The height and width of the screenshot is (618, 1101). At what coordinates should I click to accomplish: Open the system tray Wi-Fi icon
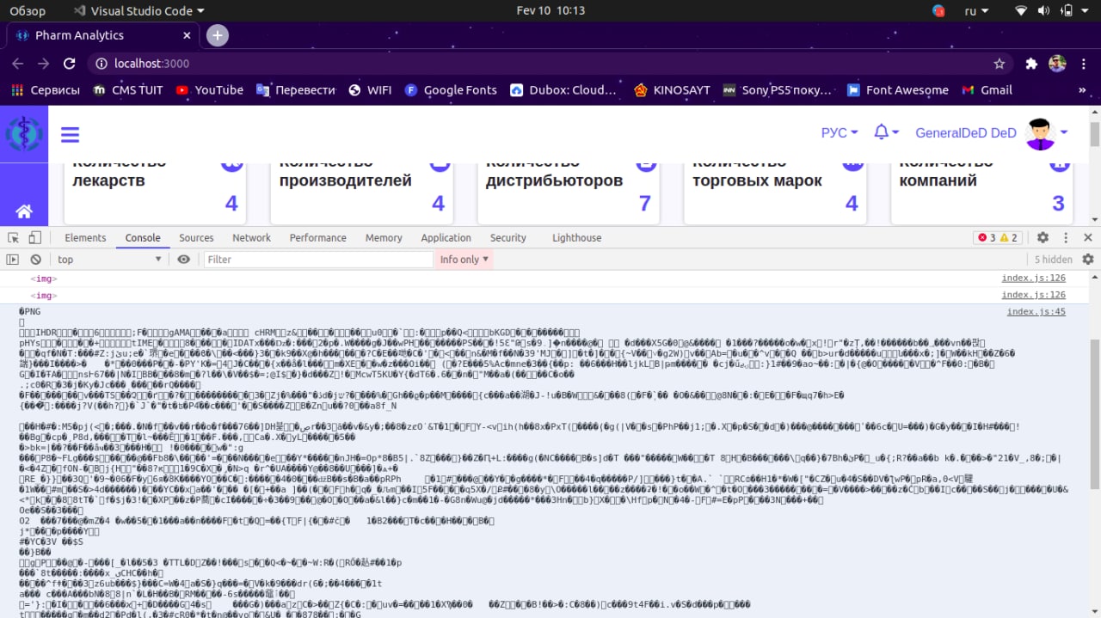coord(1021,11)
